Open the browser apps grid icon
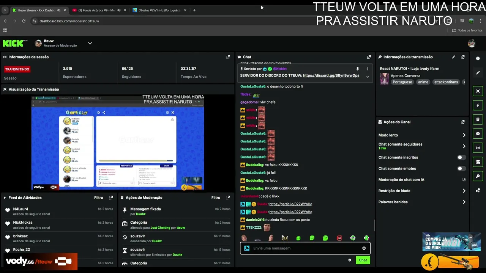Screen dimensions: 486x273 (x=5, y=30)
